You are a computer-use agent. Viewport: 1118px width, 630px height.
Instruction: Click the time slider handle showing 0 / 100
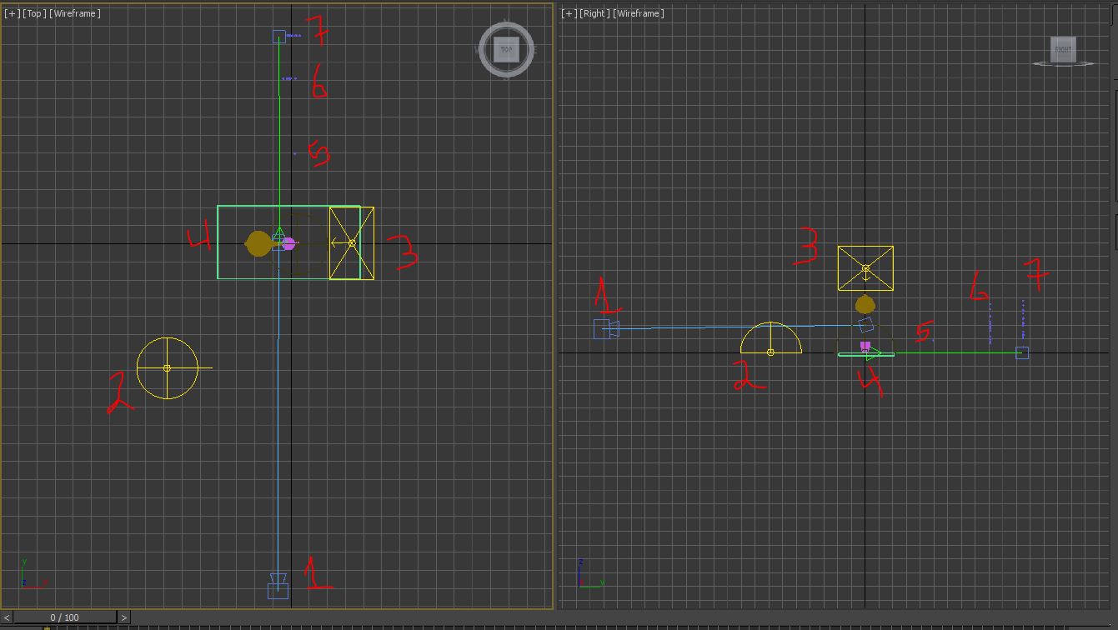(x=64, y=617)
